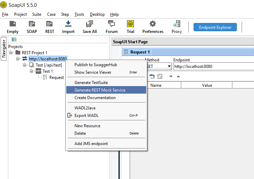
Task: Click the REST project toolbar icon
Action: click(49, 27)
